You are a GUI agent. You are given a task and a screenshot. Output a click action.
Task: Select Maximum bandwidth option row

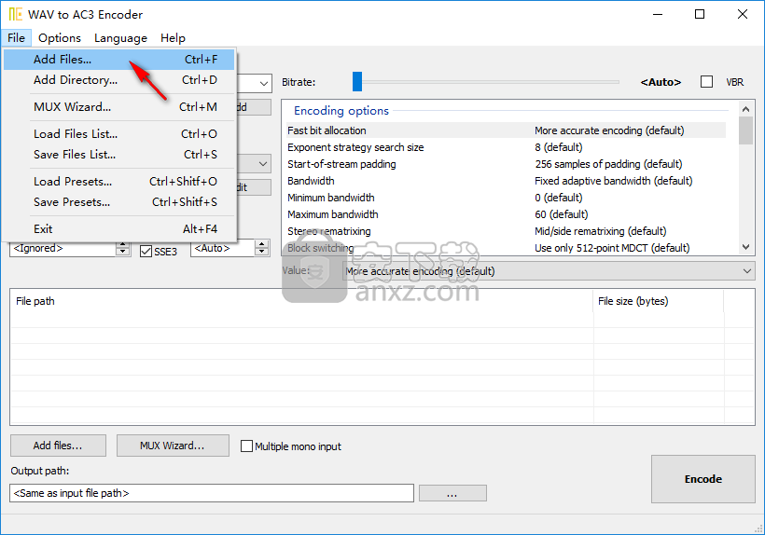[x=506, y=214]
